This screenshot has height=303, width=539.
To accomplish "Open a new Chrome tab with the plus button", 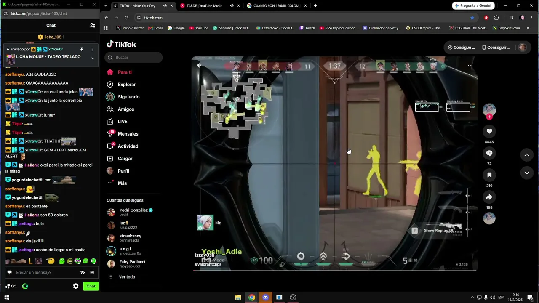I will (315, 6).
